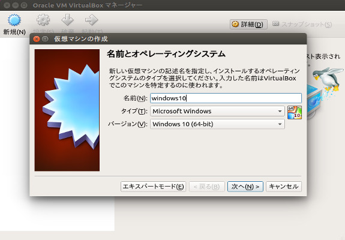The image size is (345, 240).
Task: Click the Start right-arrow toolbar icon
Action: [x=92, y=20]
